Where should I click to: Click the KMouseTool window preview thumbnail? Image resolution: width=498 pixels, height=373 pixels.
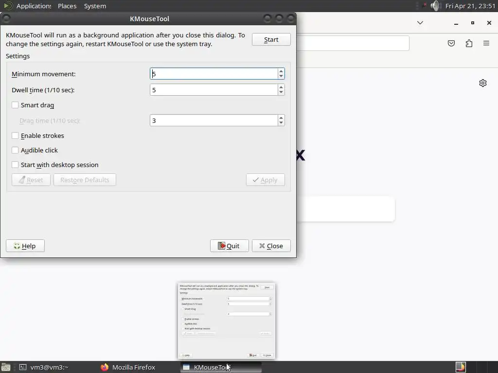point(227,321)
